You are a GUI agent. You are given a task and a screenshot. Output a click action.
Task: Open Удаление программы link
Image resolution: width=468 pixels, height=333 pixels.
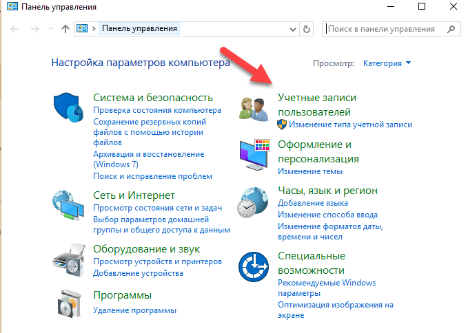coord(134,310)
